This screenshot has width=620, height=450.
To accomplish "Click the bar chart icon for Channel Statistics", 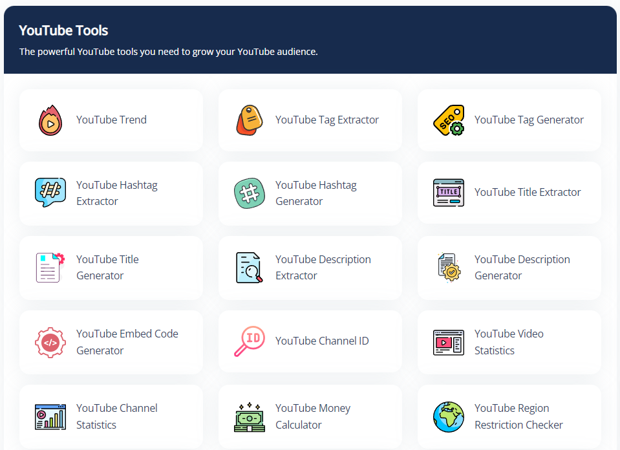I will 50,416.
